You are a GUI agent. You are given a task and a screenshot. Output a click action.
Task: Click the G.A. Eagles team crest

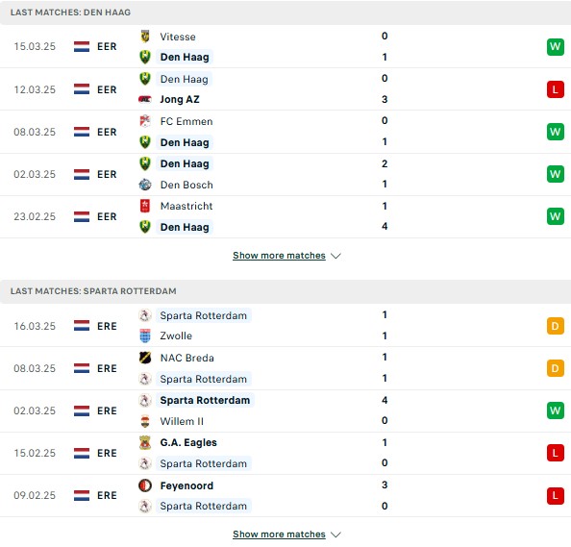145,442
